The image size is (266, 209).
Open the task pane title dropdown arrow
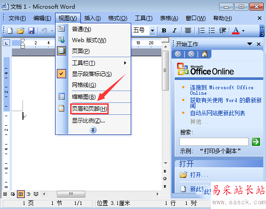click(249, 44)
